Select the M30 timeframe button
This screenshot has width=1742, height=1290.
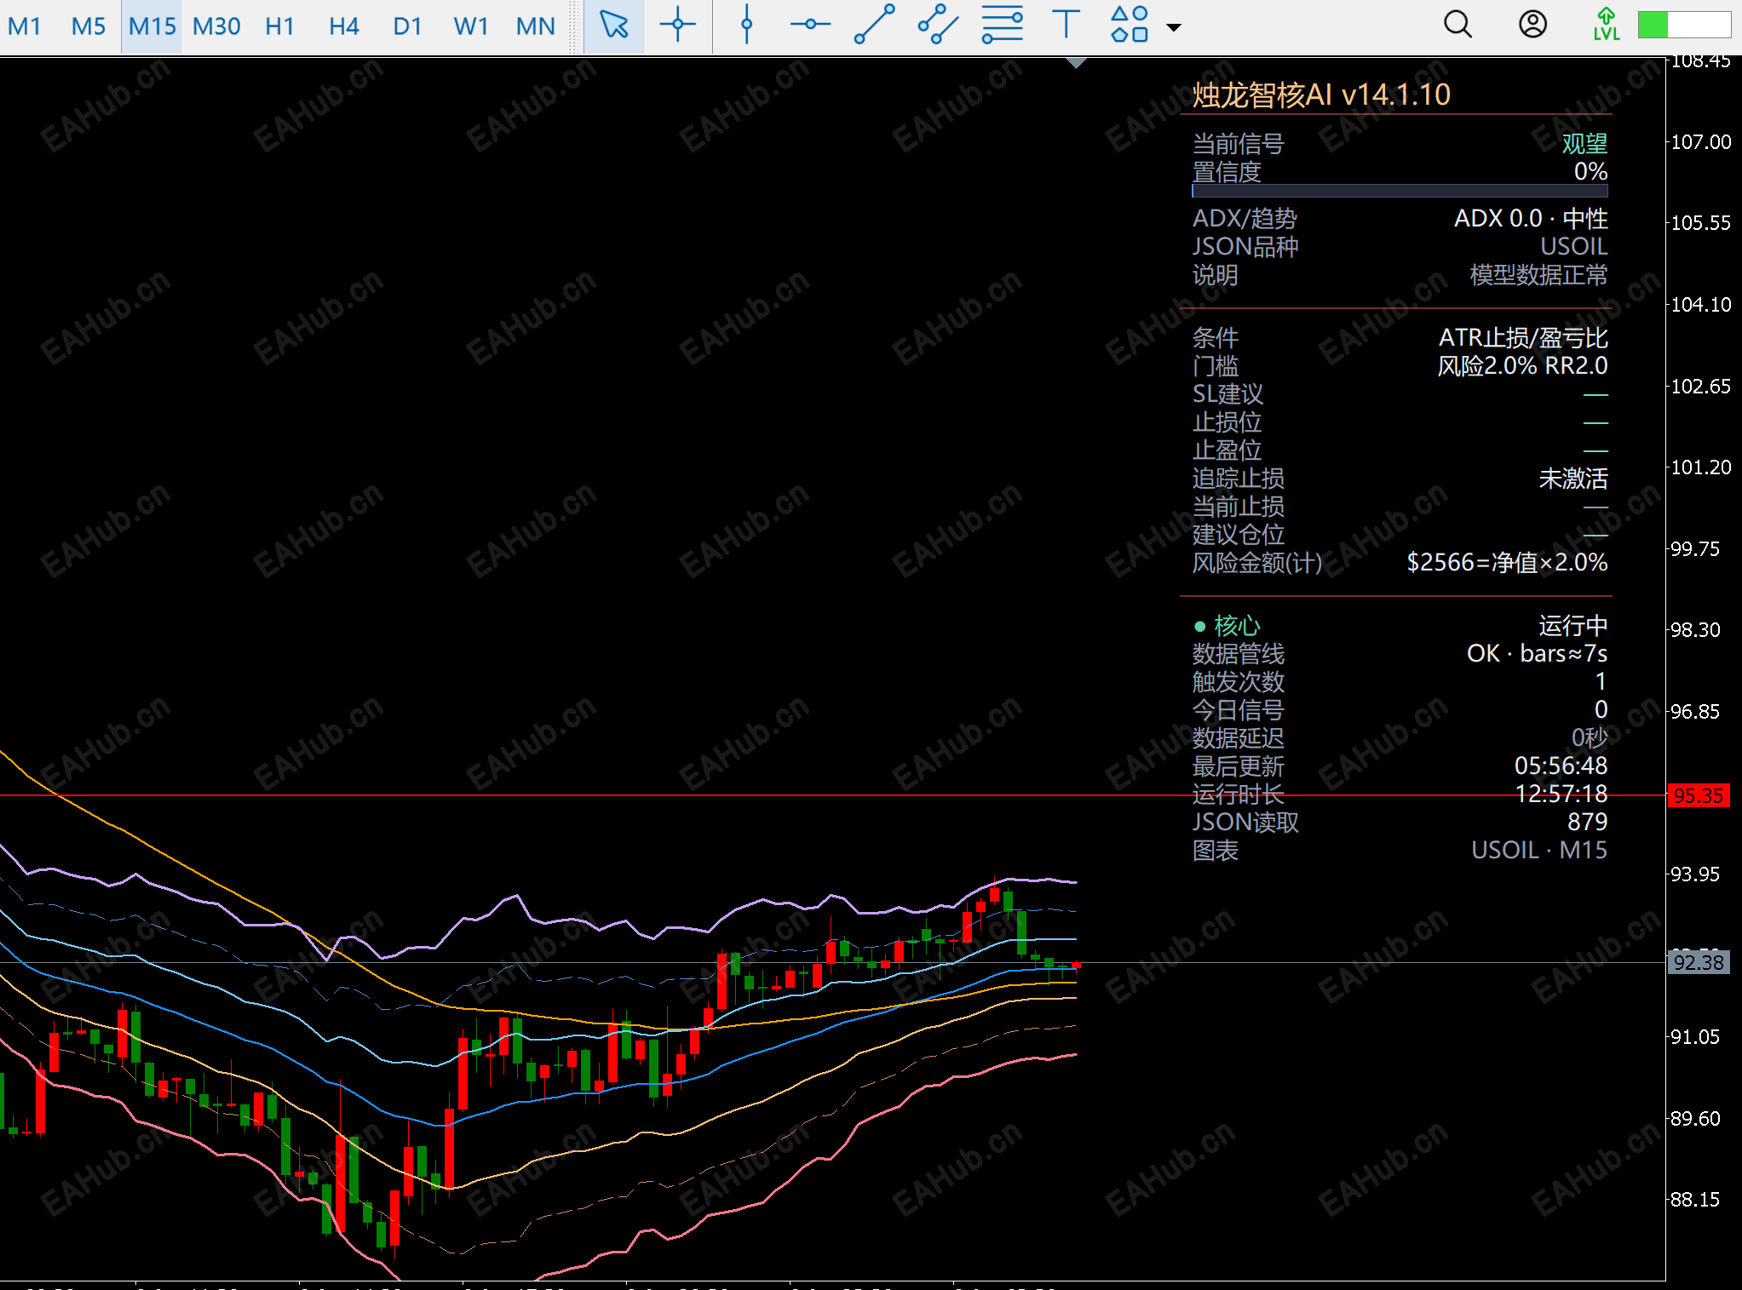click(216, 26)
